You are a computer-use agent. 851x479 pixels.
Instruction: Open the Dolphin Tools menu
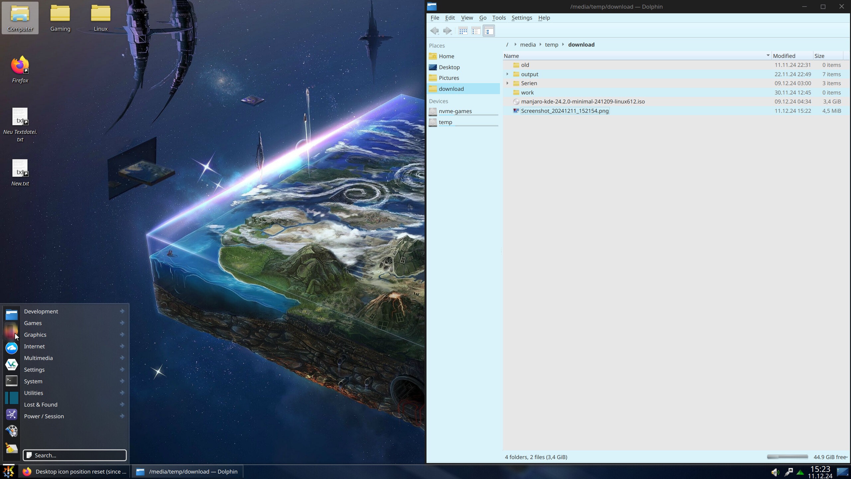pyautogui.click(x=499, y=18)
